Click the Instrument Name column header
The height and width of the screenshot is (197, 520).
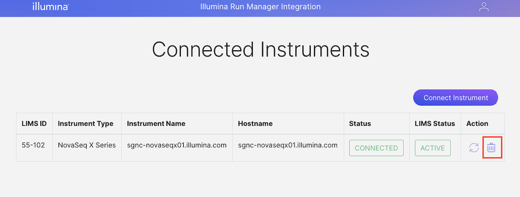click(x=156, y=123)
